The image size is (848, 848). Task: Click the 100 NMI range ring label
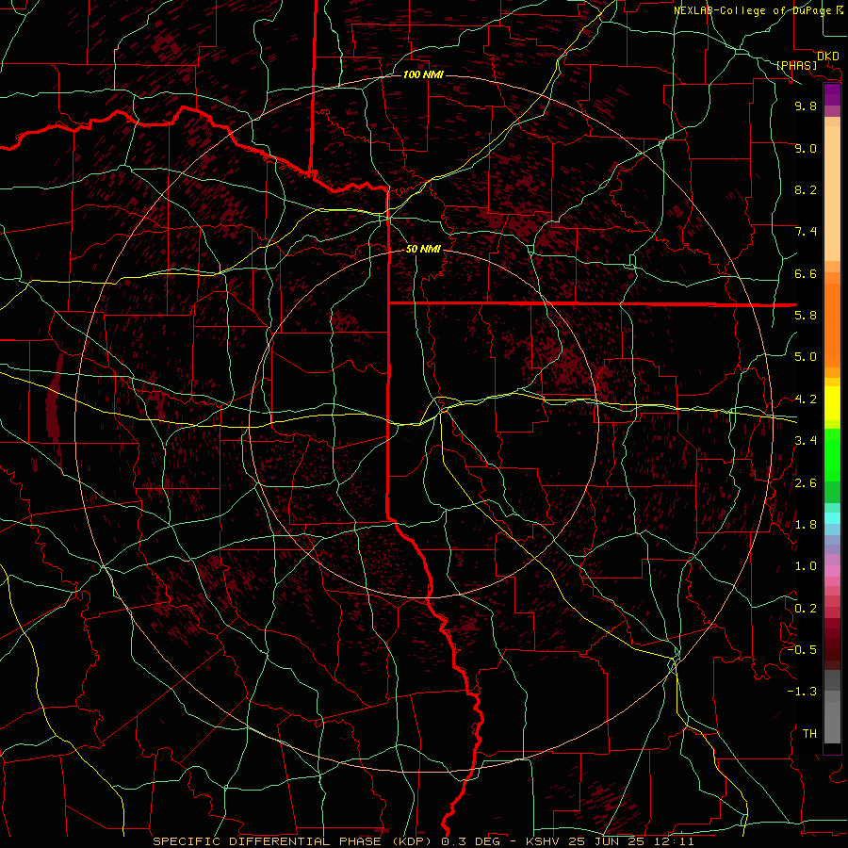point(423,74)
